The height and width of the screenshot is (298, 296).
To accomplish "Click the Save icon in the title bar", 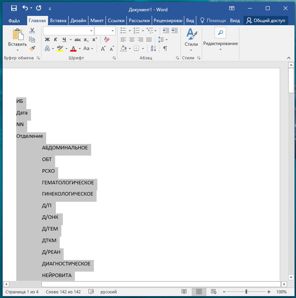I will point(14,8).
